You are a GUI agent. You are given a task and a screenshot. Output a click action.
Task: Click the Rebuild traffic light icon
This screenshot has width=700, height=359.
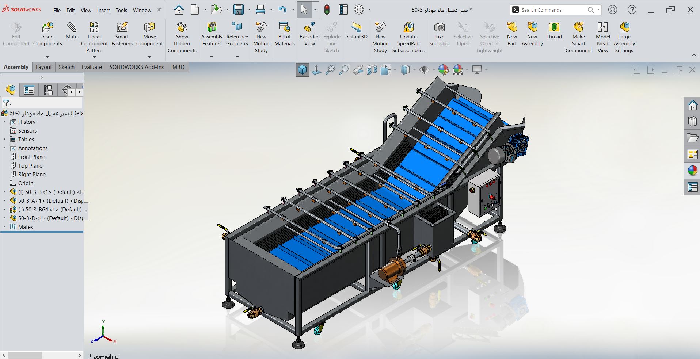tap(327, 9)
